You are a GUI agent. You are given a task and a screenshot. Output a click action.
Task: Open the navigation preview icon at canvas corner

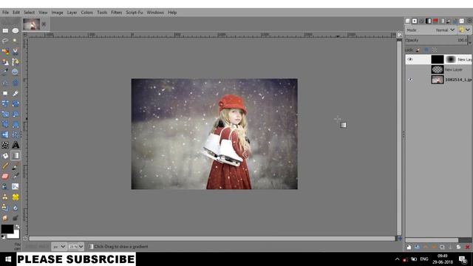tap(400, 239)
